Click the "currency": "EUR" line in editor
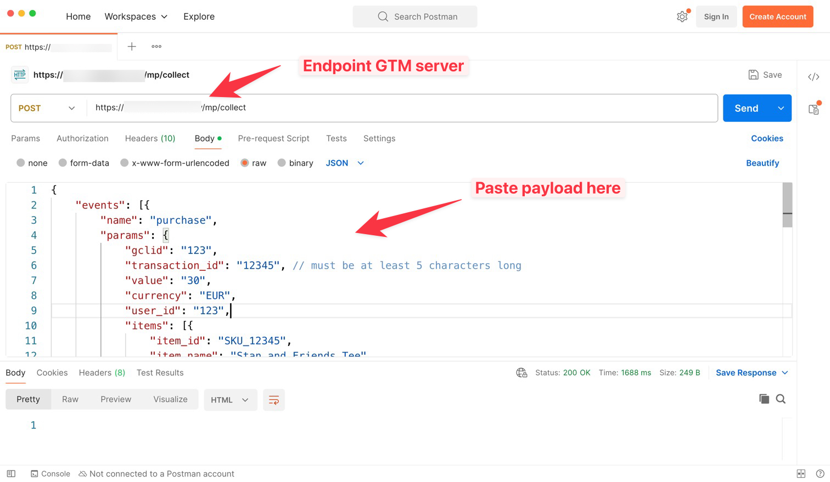Viewport: 830px width, 482px height. click(180, 296)
